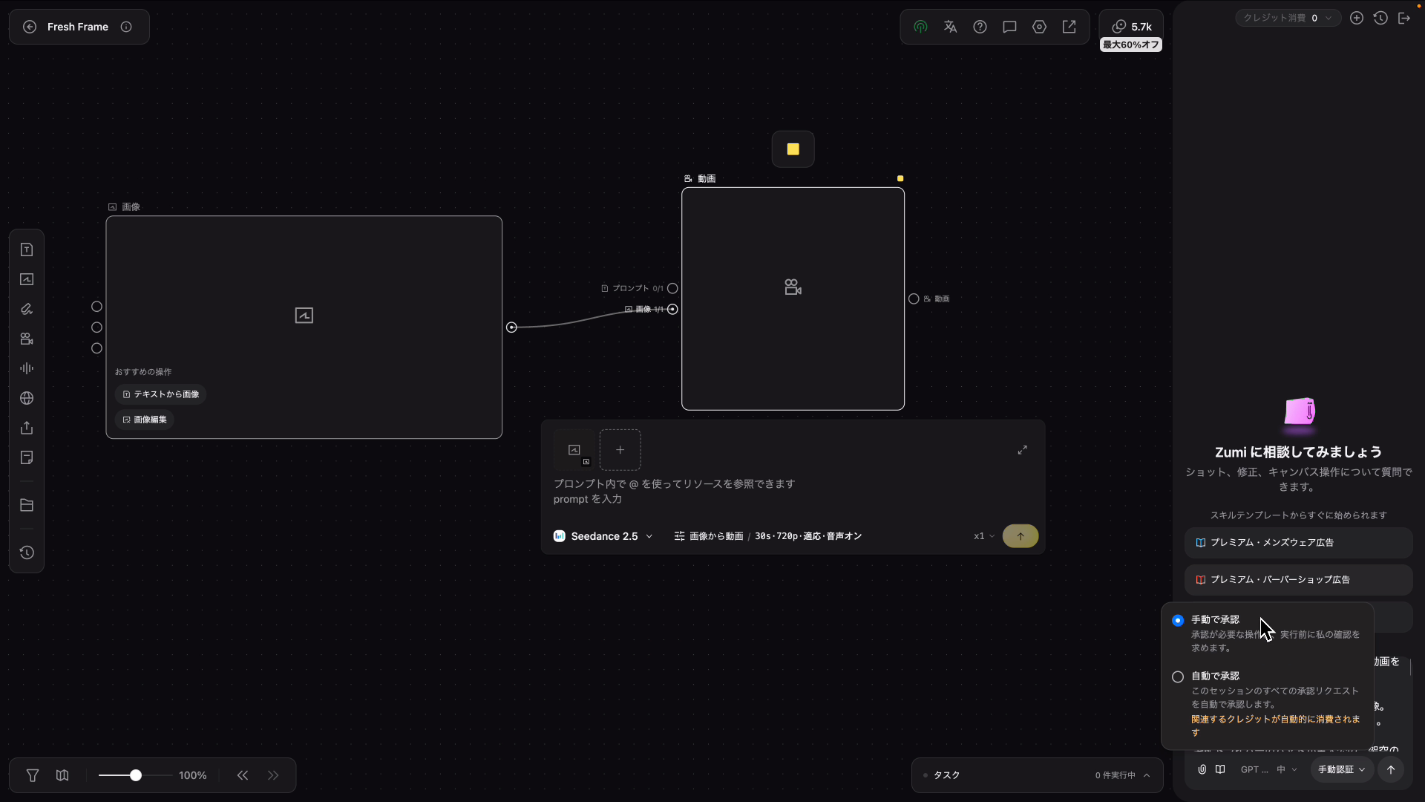
Task: Open the 手動認証 approval mode dropdown
Action: tap(1342, 769)
